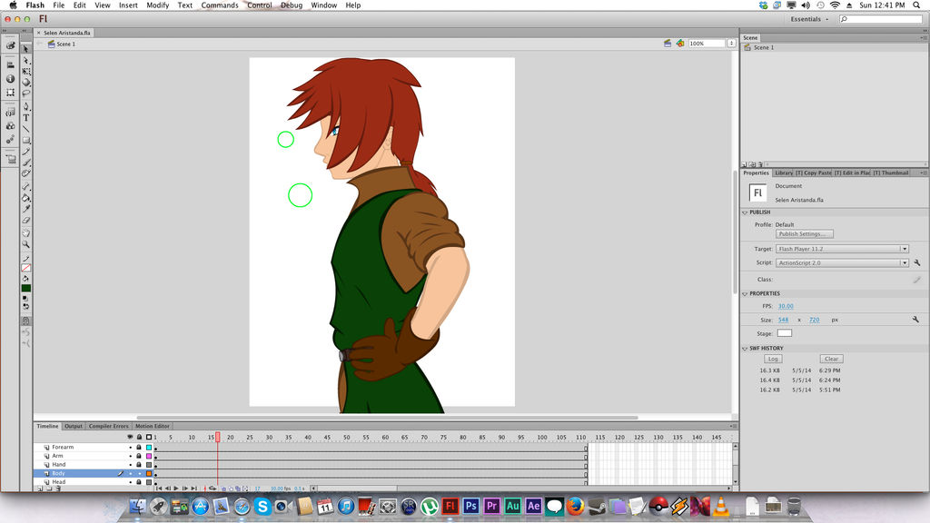Click the stage height value 720

[x=815, y=321]
